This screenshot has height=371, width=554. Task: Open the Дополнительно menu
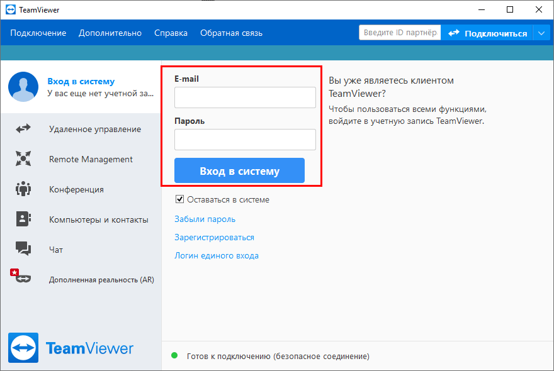110,33
